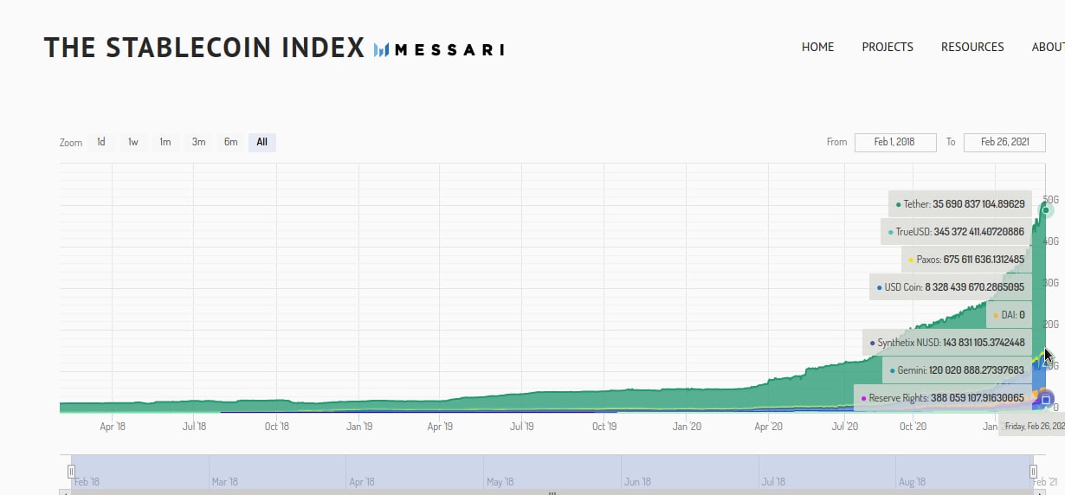Click the navigator horizontal scrollbar thumb
The image size is (1065, 495).
point(552,492)
